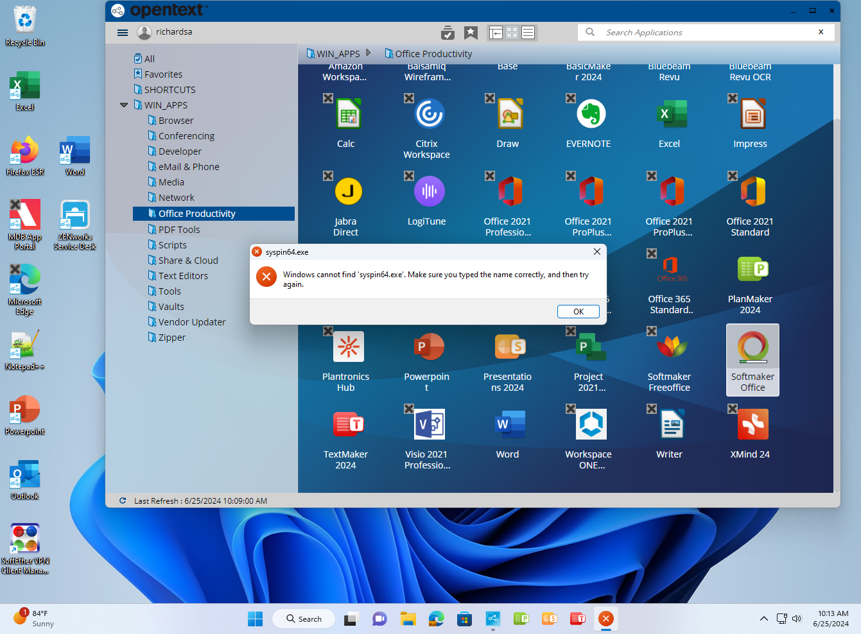Image resolution: width=861 pixels, height=634 pixels.
Task: Open Softmaker Freeoffice icon
Action: point(672,347)
